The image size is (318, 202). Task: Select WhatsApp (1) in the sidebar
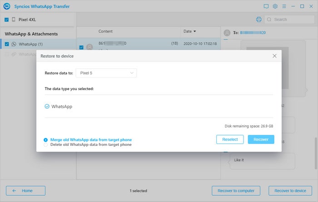38,44
